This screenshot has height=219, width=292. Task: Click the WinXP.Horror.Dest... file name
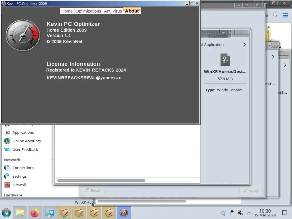(225, 72)
